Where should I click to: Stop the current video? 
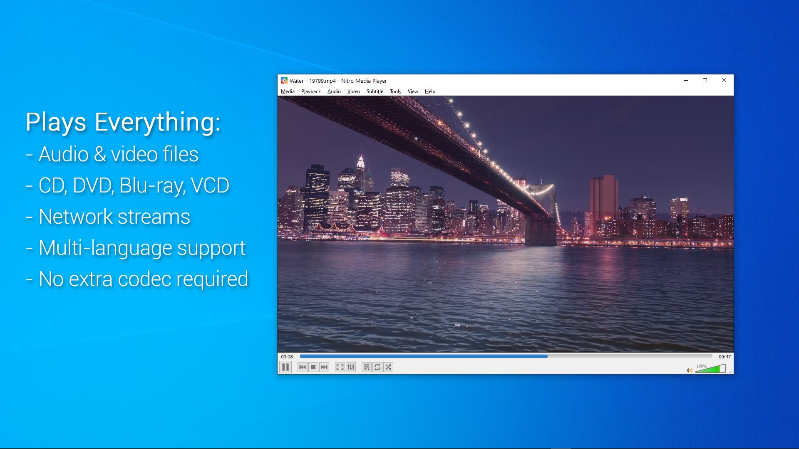click(313, 367)
